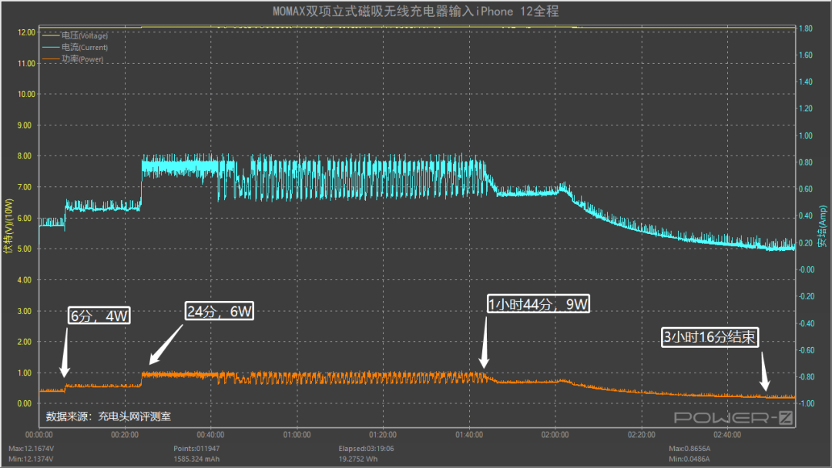
Task: Click the -0.40 amp axis tick
Action: 806,323
